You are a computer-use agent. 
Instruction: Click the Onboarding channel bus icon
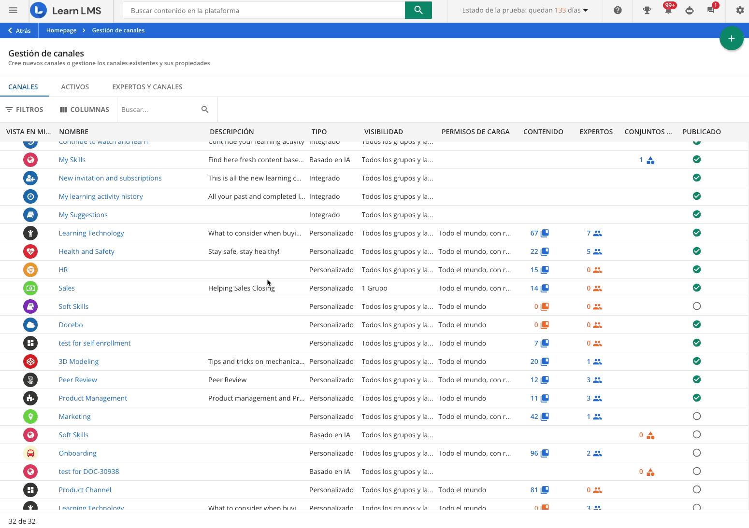coord(30,453)
